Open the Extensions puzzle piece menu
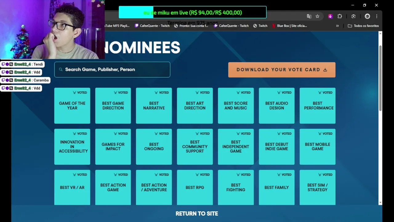394x222 pixels. click(x=340, y=16)
